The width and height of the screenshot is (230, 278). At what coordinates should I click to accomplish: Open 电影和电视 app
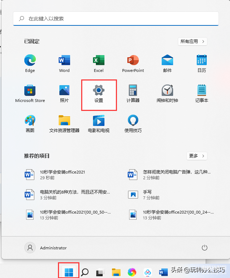(99, 123)
